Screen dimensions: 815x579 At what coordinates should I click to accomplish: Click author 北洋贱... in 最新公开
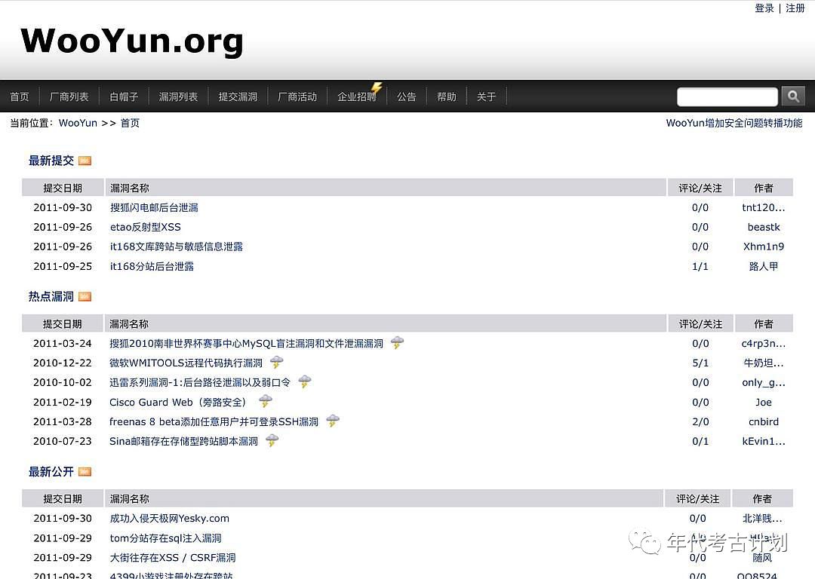coord(762,518)
